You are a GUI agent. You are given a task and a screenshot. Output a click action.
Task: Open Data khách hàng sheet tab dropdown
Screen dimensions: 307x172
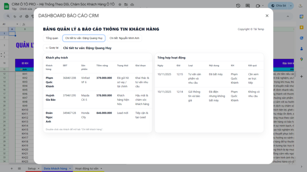coord(70,169)
